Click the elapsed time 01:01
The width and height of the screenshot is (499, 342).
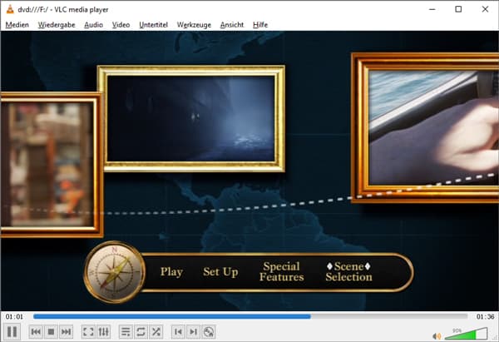pos(14,316)
